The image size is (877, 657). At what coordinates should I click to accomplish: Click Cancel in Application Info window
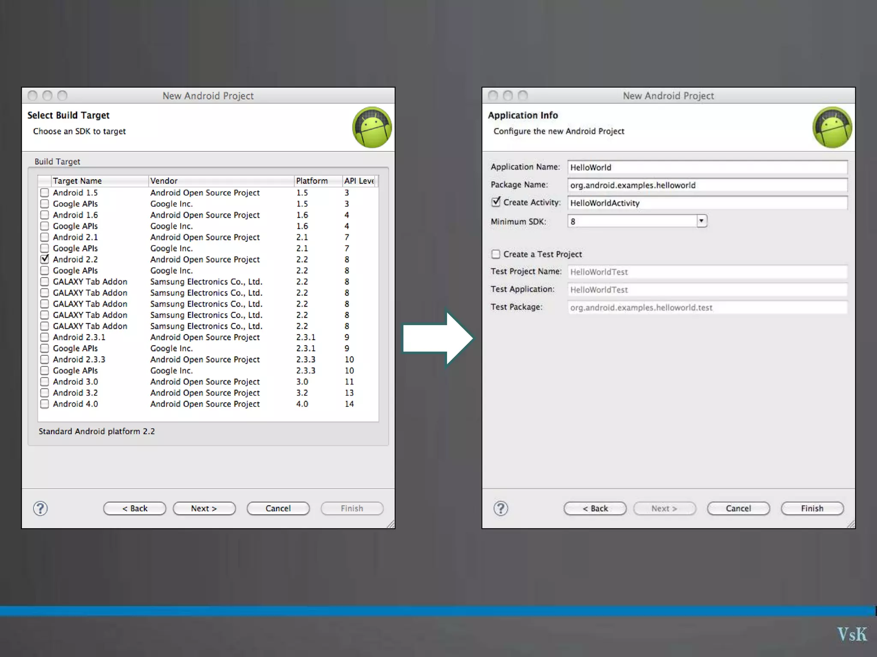739,508
